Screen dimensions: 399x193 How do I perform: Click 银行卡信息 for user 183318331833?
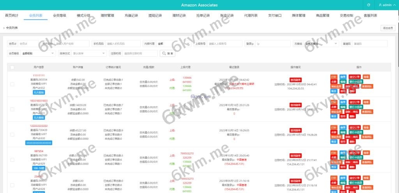355,107
